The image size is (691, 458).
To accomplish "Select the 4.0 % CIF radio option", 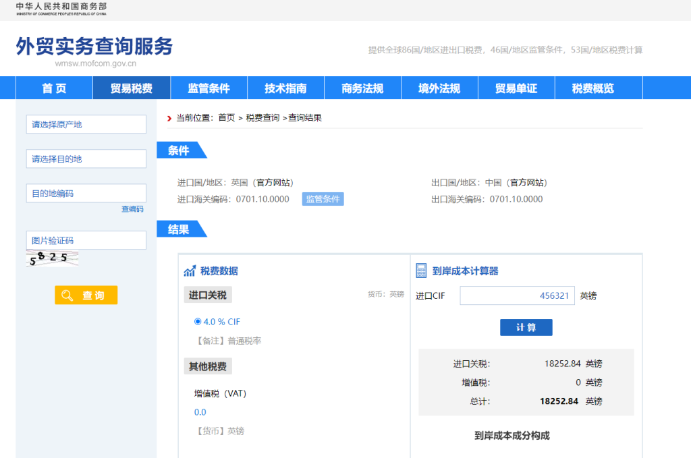I will (198, 322).
